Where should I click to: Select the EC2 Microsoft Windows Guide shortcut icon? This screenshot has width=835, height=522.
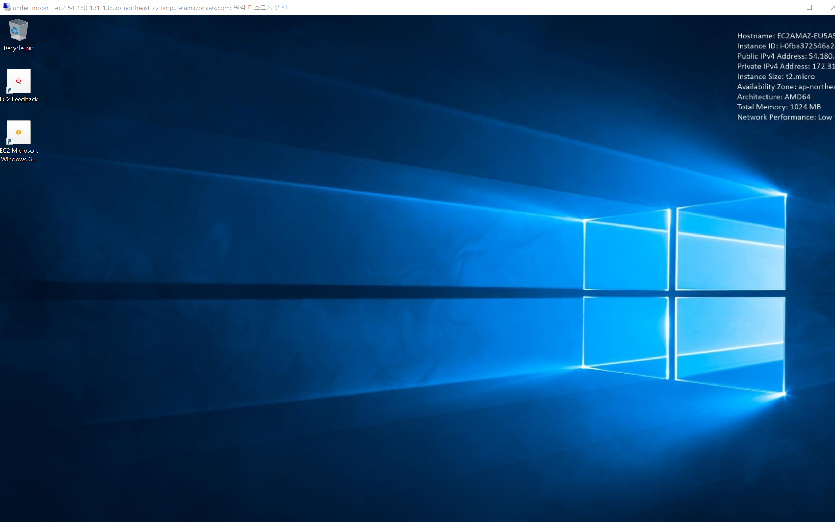click(18, 132)
